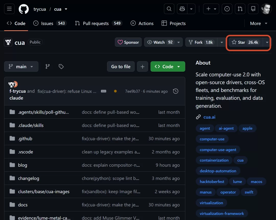This screenshot has width=276, height=220.
Task: Open the docs folder
Action: click(x=23, y=205)
